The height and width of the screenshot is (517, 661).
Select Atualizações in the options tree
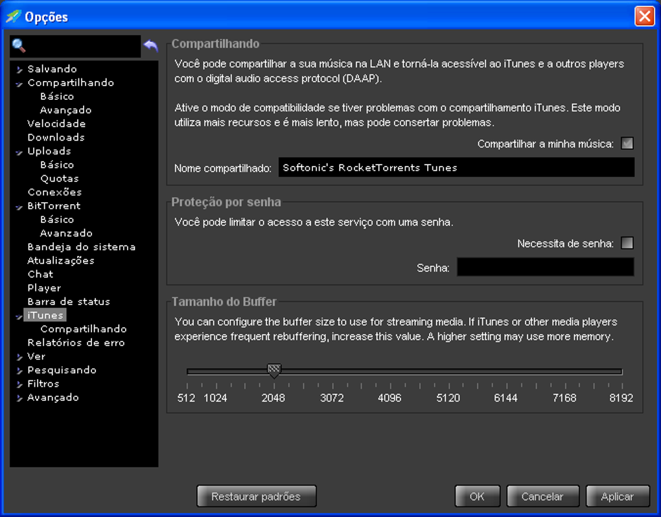[x=61, y=261]
